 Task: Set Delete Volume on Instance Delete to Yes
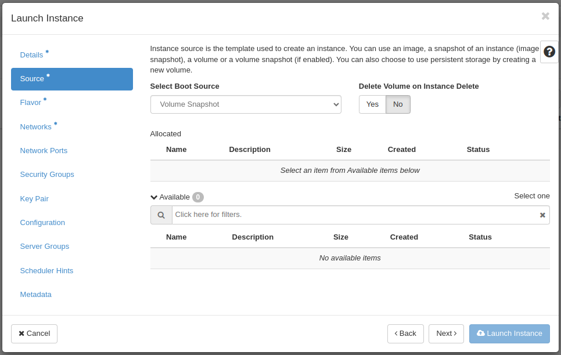372,104
